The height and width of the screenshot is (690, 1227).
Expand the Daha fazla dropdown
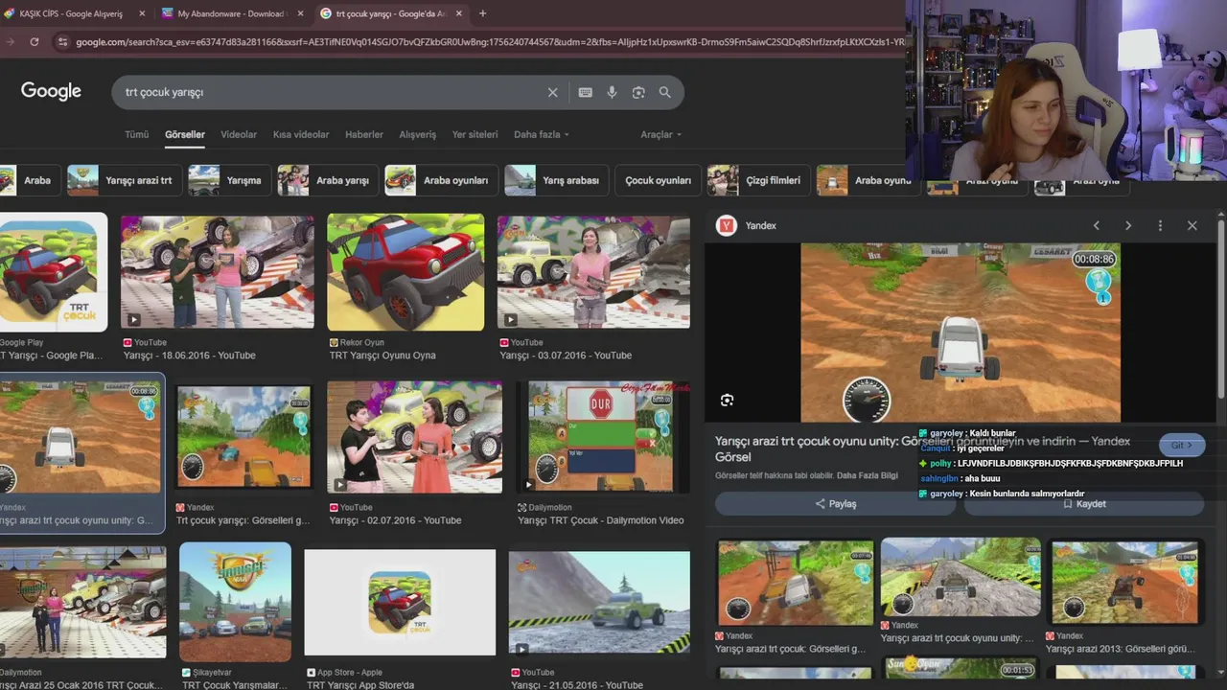tap(542, 135)
